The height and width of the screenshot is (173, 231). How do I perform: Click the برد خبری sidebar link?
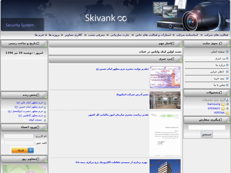click(x=220, y=58)
